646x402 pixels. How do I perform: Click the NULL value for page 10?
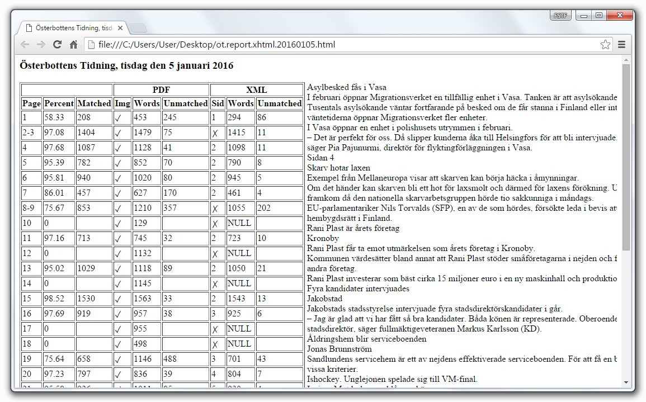click(239, 223)
